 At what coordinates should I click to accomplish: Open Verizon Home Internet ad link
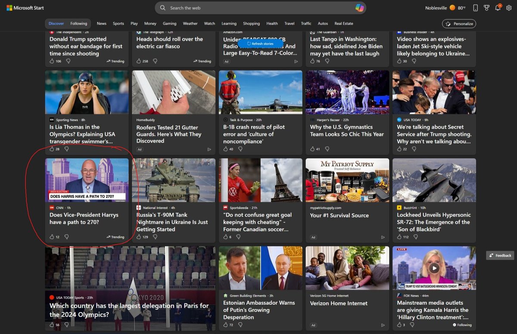339,303
